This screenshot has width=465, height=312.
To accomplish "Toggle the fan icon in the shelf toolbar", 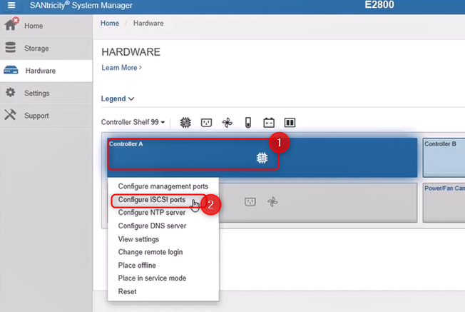I will point(228,122).
